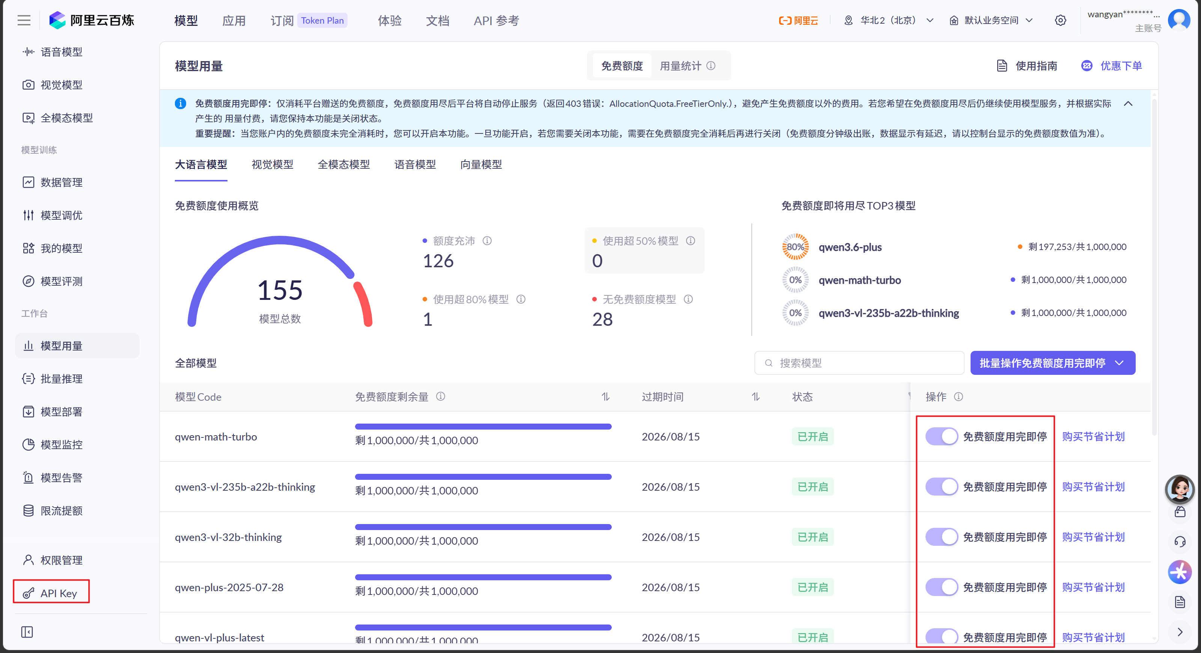Click the 使用指南 document icon
This screenshot has height=653, width=1201.
[x=1001, y=66]
